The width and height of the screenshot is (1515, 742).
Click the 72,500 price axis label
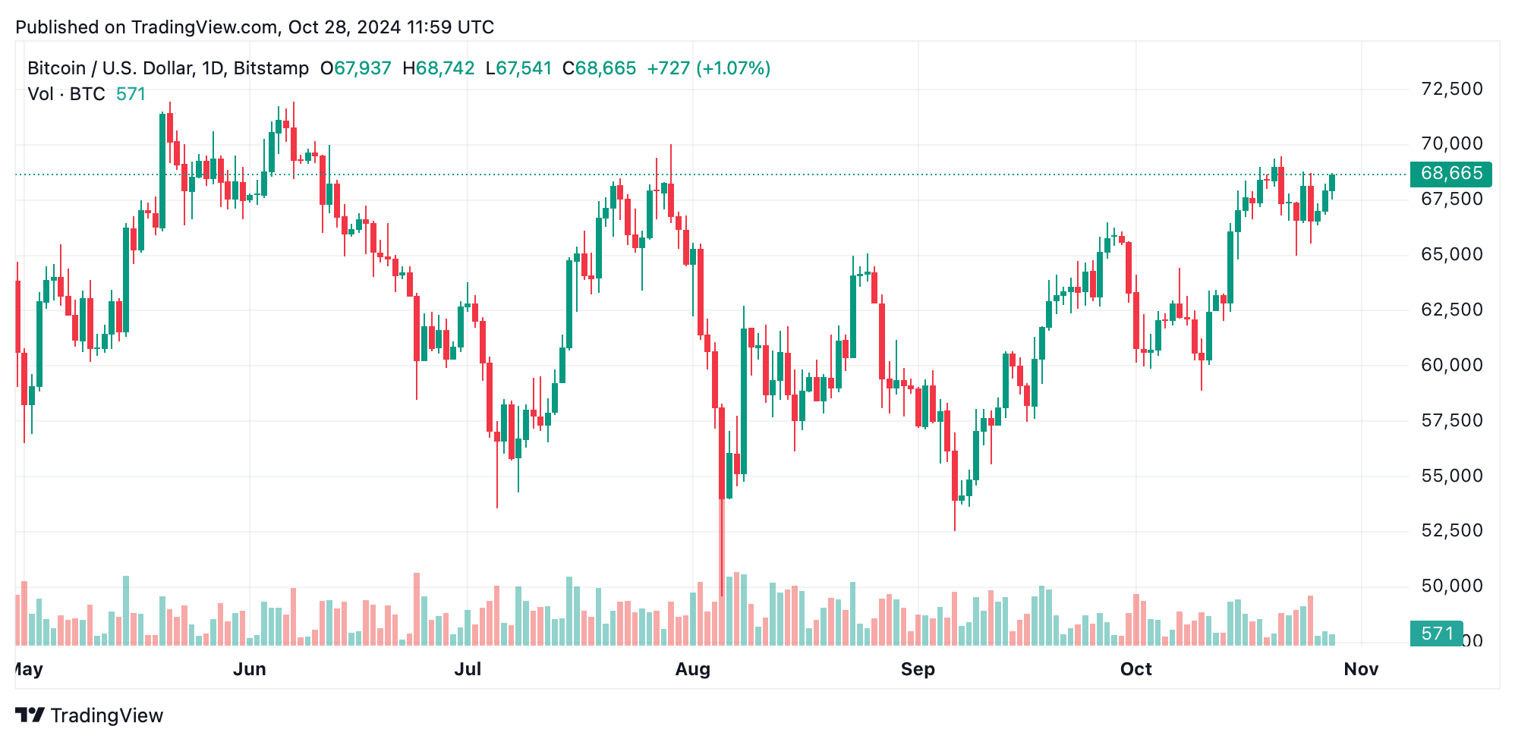pyautogui.click(x=1451, y=89)
